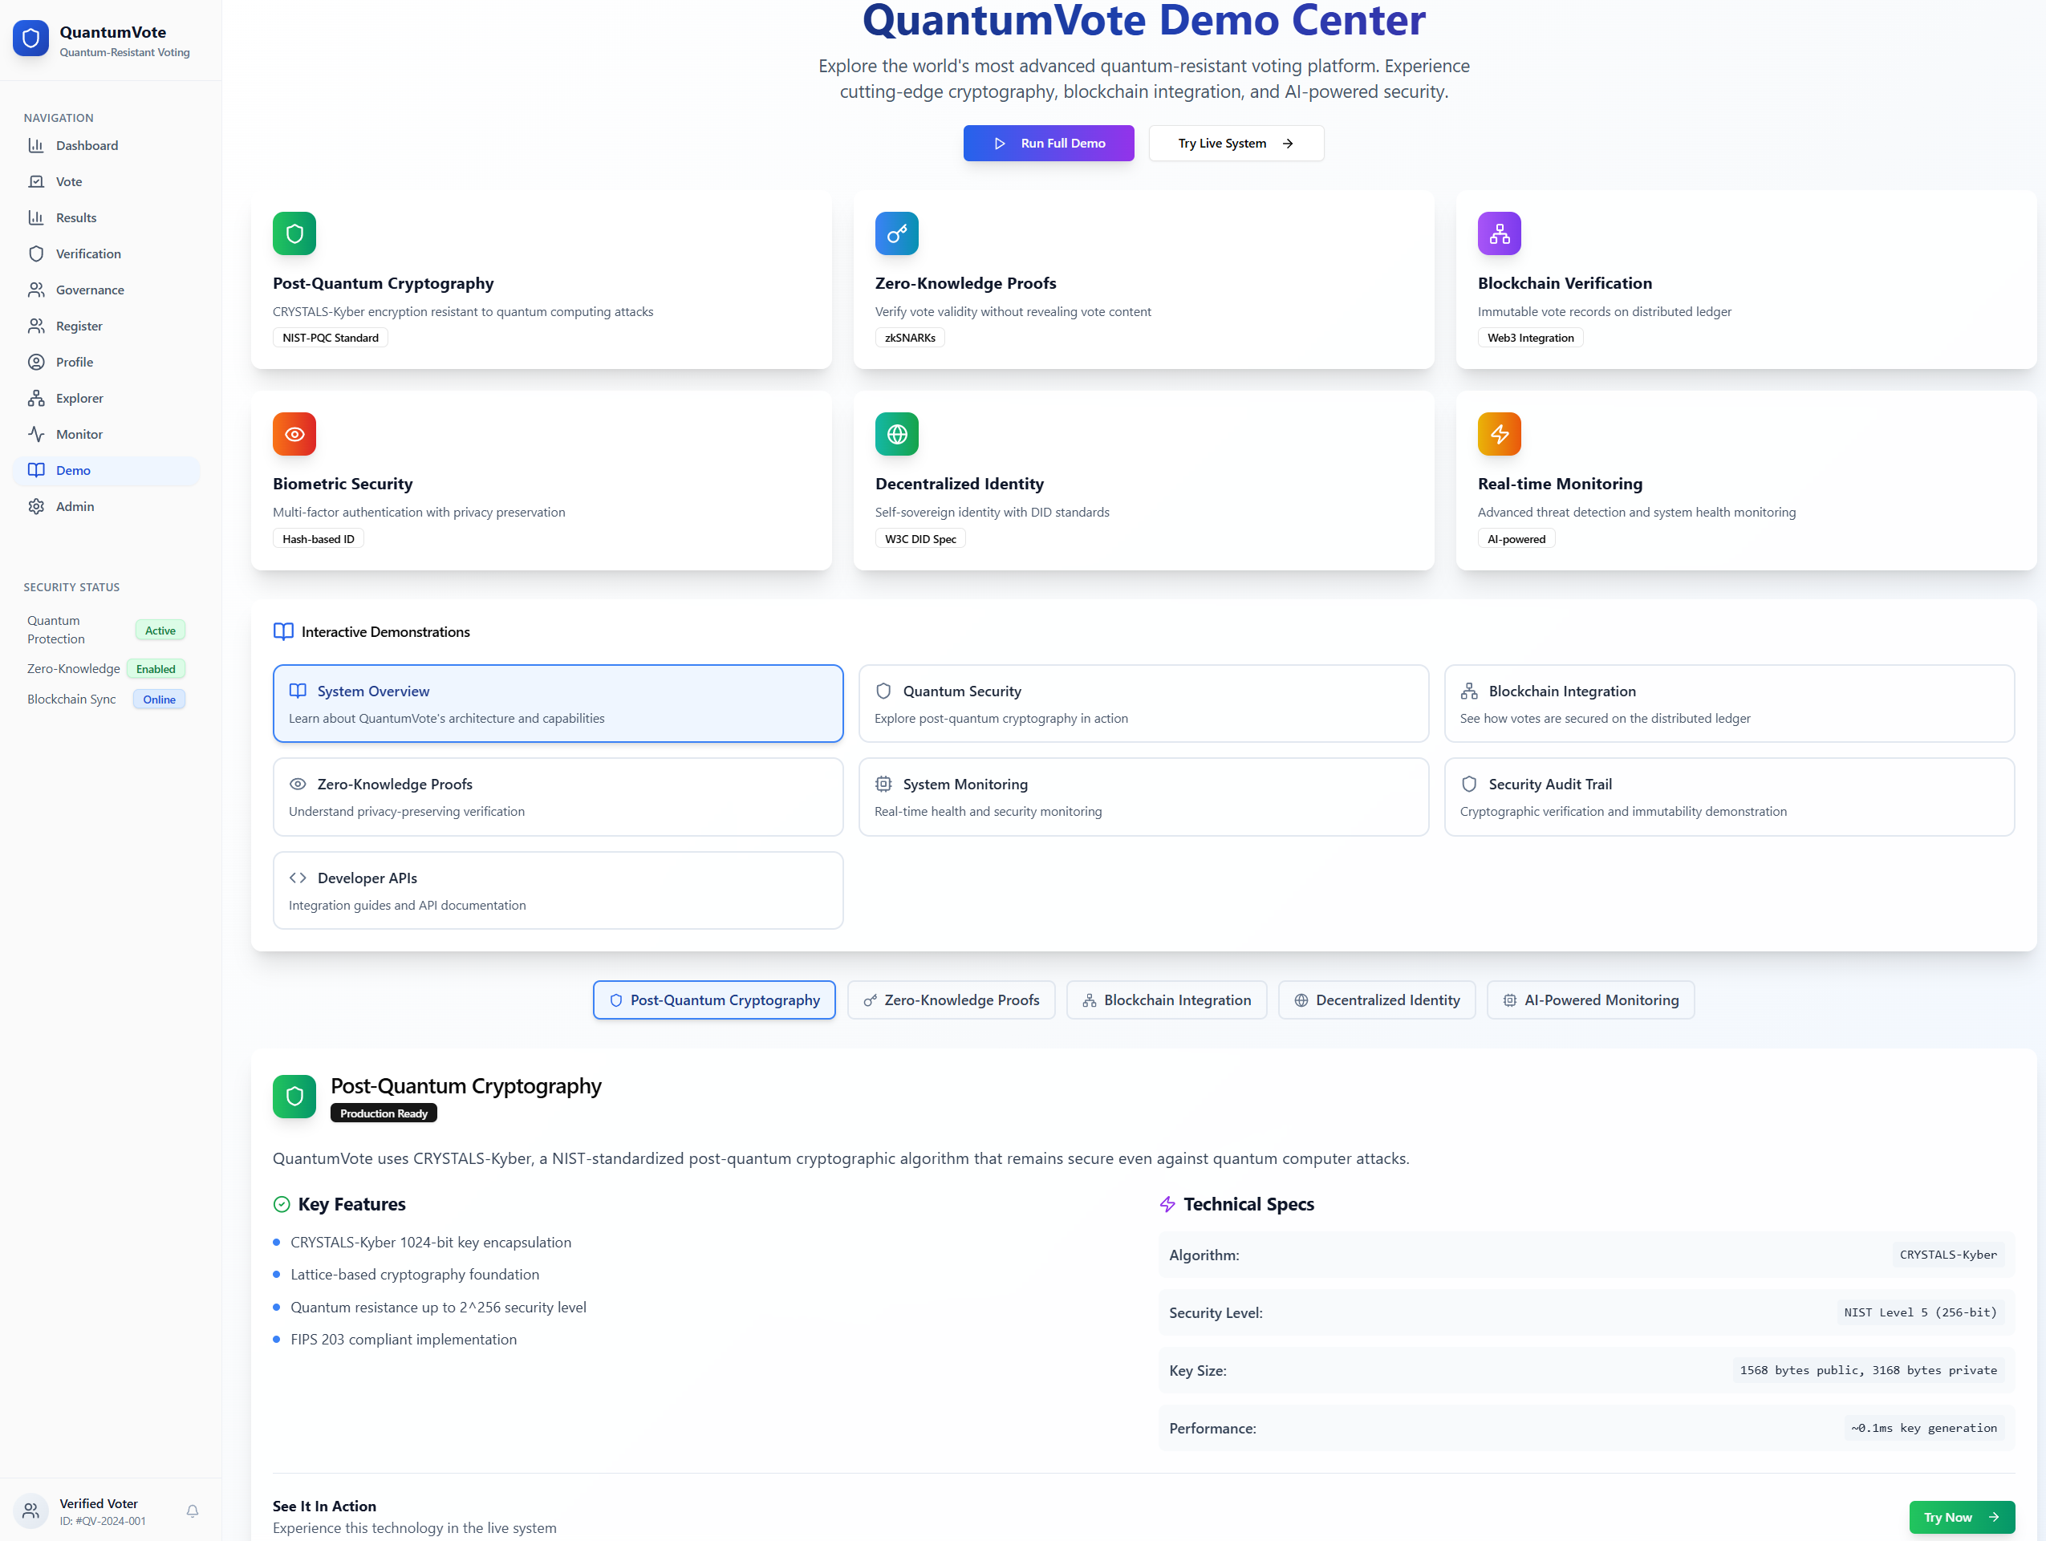The width and height of the screenshot is (2046, 1541).
Task: Click the notification bell icon
Action: coord(193,1511)
